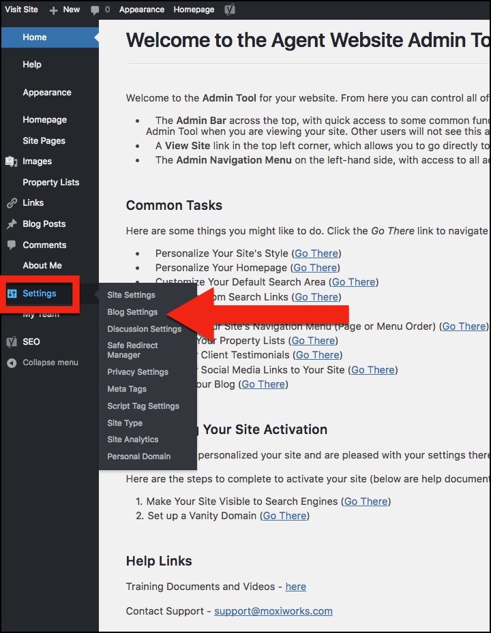
Task: Open Property Lists in the sidebar menu
Action: coord(50,183)
